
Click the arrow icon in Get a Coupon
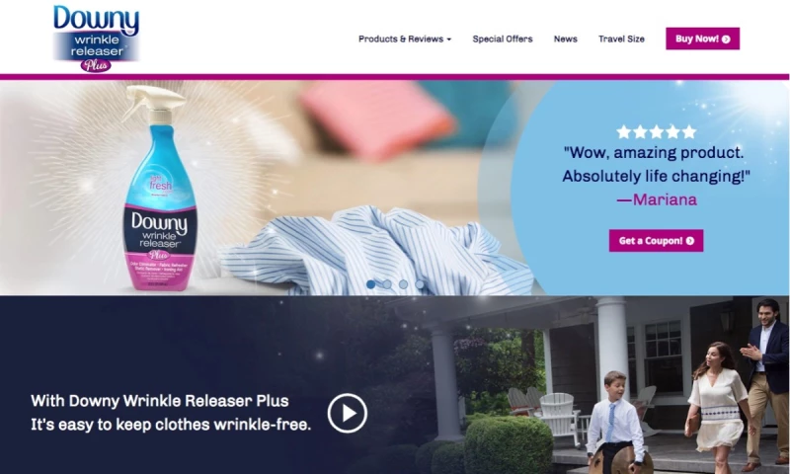click(x=690, y=241)
